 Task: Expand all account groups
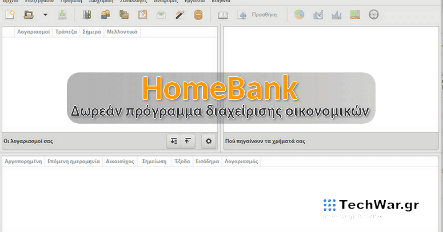pyautogui.click(x=174, y=141)
